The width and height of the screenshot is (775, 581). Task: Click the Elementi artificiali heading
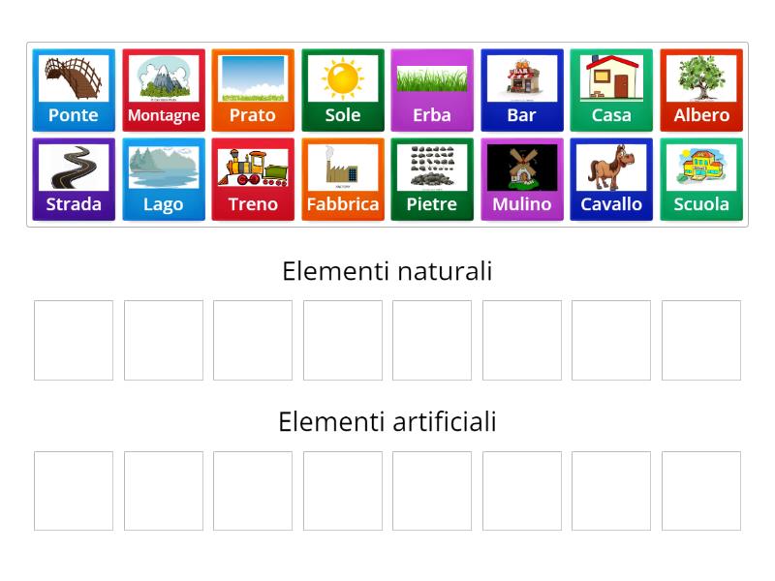(x=387, y=422)
